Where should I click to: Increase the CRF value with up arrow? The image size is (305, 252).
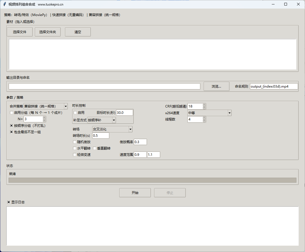[x=204, y=105]
